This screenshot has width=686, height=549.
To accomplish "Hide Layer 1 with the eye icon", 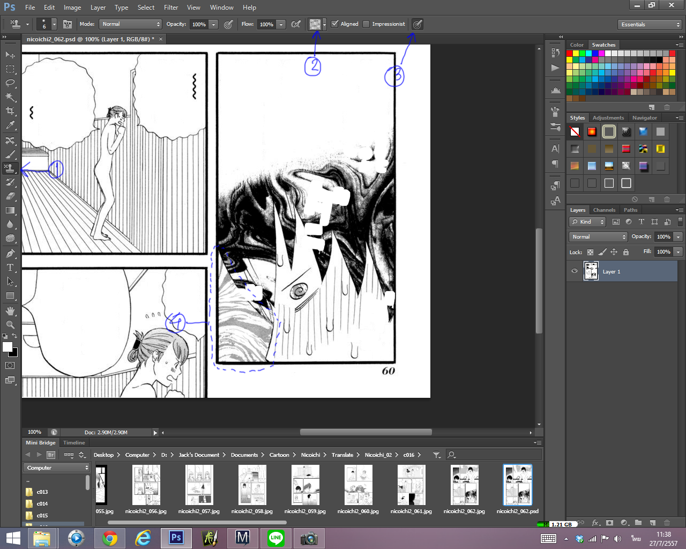I will [x=575, y=271].
